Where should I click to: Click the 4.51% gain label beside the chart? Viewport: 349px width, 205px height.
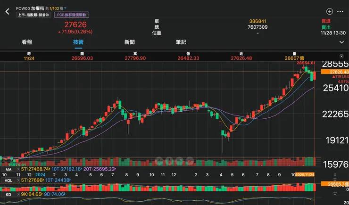343,82
